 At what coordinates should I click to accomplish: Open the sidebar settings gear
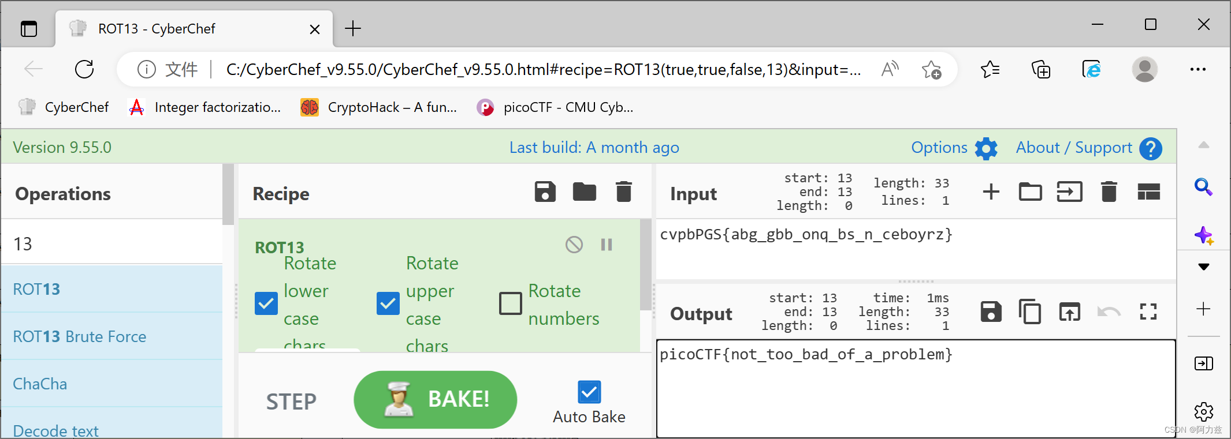pos(1203,411)
